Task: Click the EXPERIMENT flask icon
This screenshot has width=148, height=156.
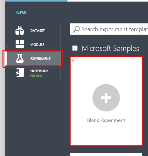Action: click(x=20, y=58)
